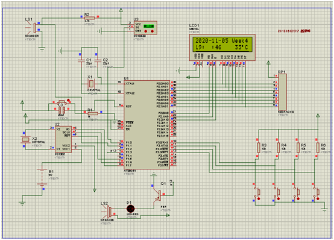Click the ground symbol above transistor Q1
This screenshot has height=240, width=334.
pyautogui.click(x=153, y=174)
